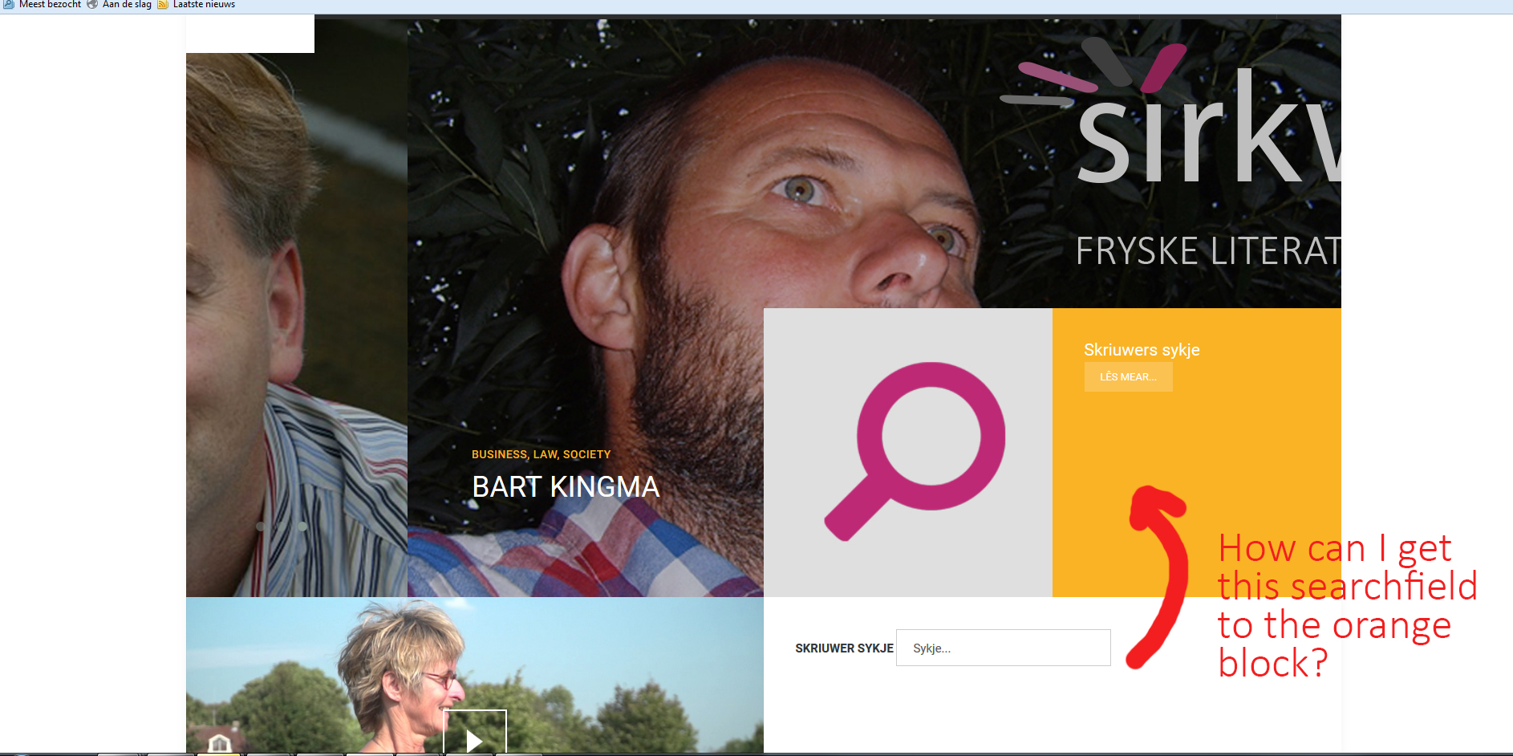
Task: Click the Skriuwers sykje heading
Action: [x=1142, y=350]
